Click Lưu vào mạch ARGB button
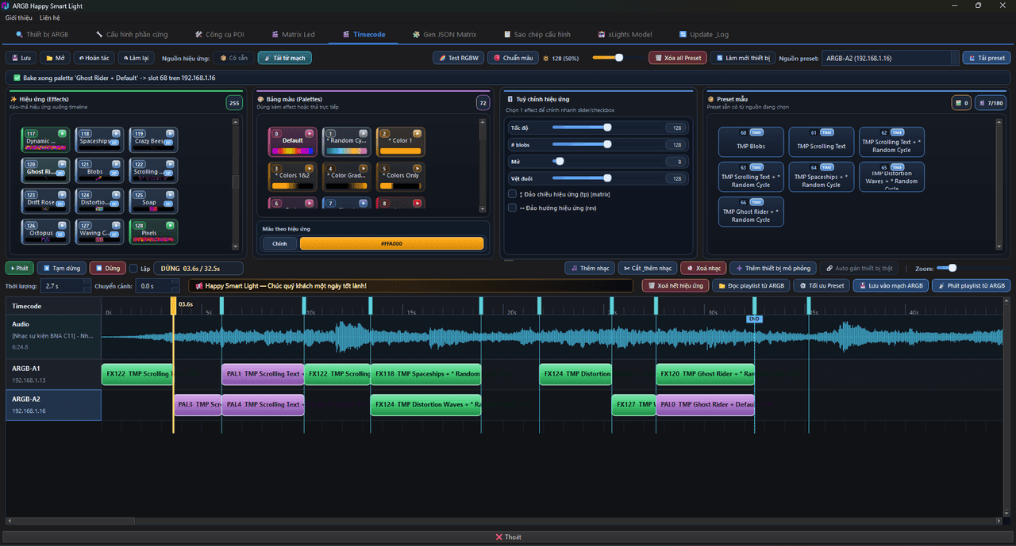Image resolution: width=1016 pixels, height=546 pixels. 891,285
